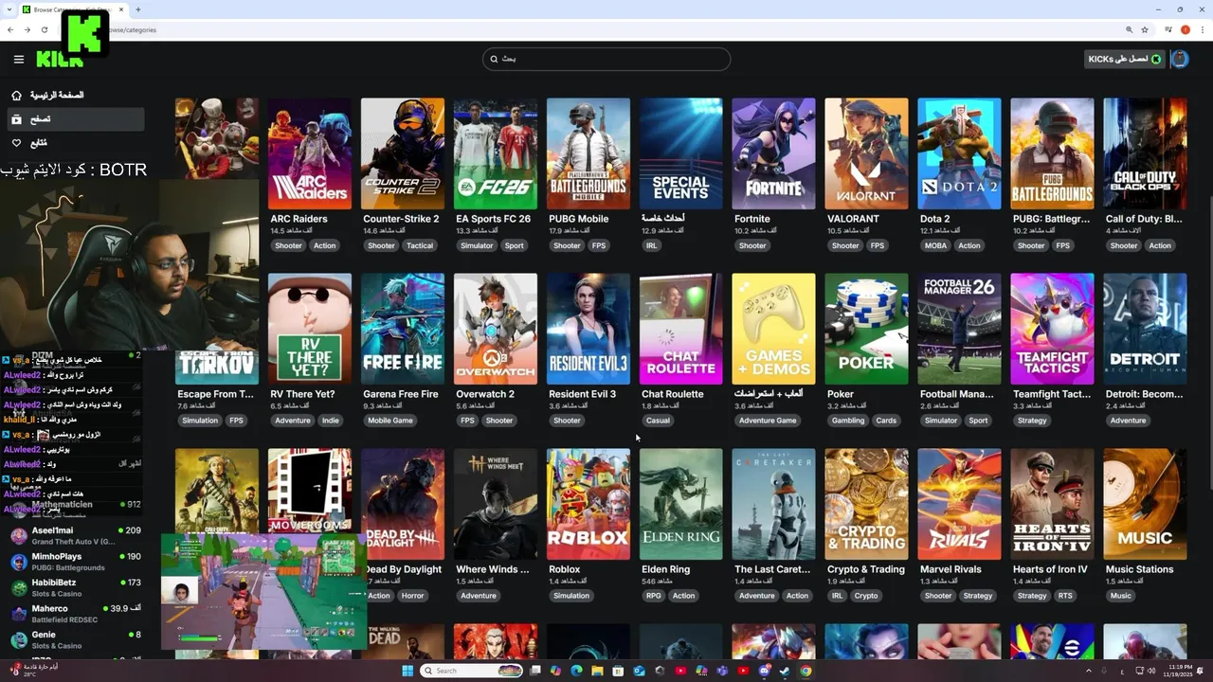Open the Call of Duty Black Ops 7 cover
Screen dimensions: 1213x682
pos(1145,153)
